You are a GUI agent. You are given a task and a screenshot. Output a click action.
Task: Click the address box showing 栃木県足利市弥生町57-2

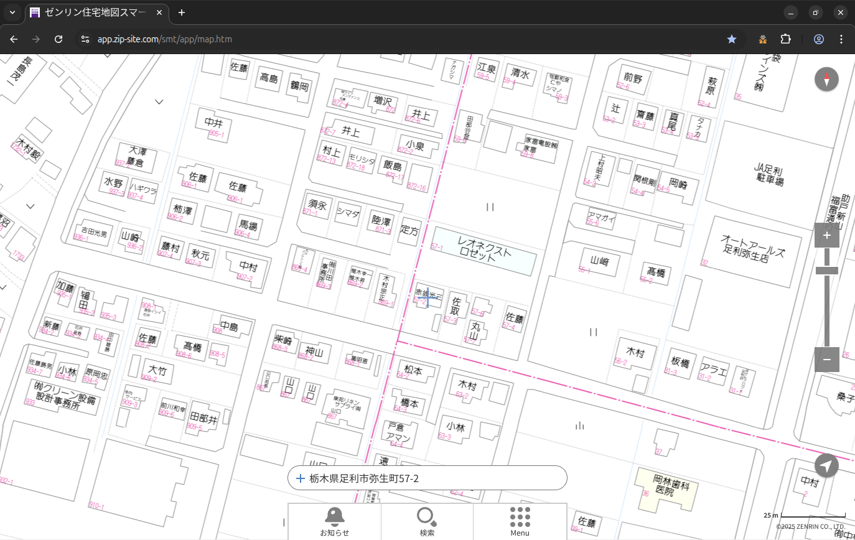click(x=427, y=478)
